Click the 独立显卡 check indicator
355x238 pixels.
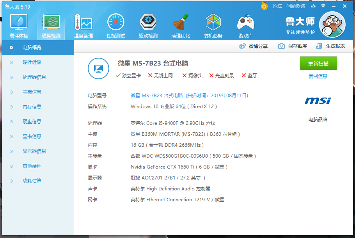(128, 76)
